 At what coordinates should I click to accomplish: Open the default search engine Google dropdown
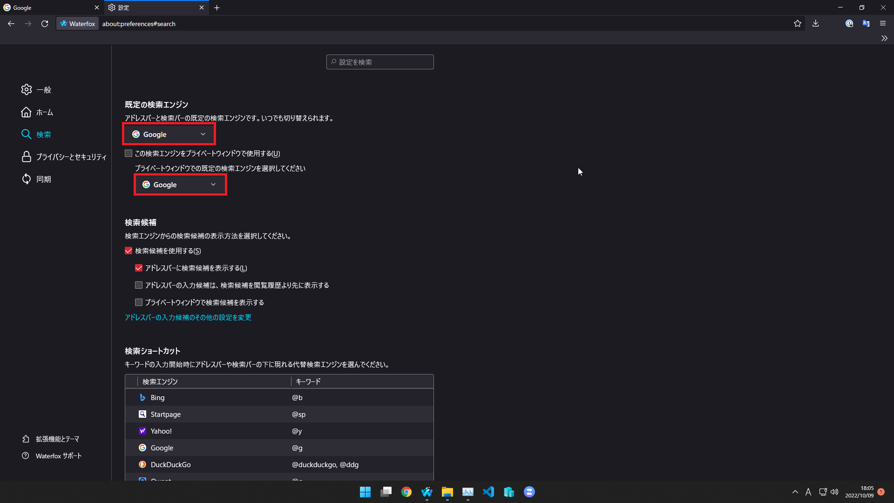(x=169, y=134)
